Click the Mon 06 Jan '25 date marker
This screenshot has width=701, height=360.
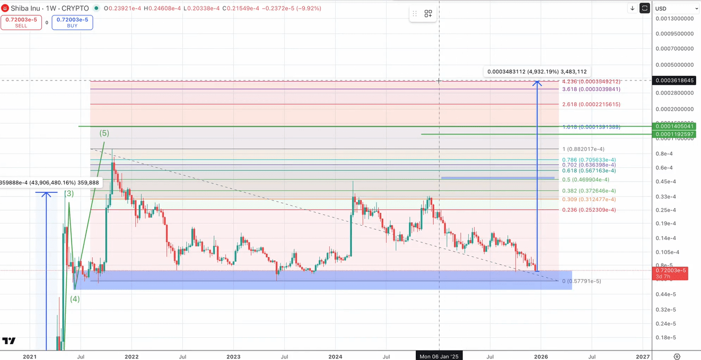tap(439, 356)
